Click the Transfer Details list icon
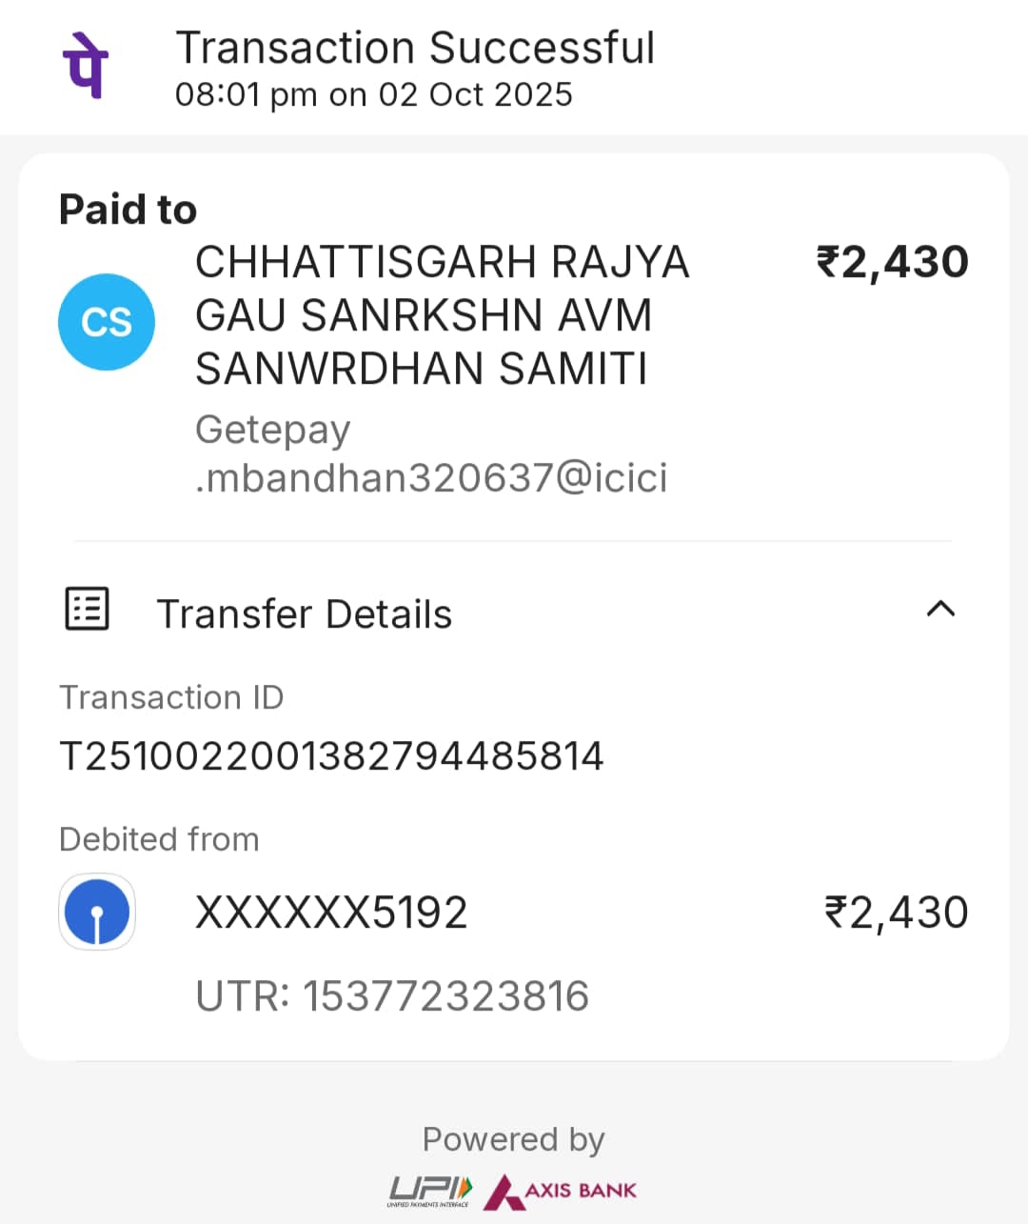The height and width of the screenshot is (1224, 1028). tap(87, 610)
